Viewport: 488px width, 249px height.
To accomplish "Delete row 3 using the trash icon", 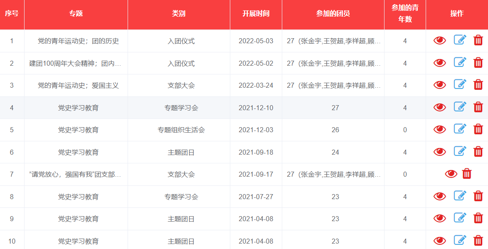I will click(478, 85).
